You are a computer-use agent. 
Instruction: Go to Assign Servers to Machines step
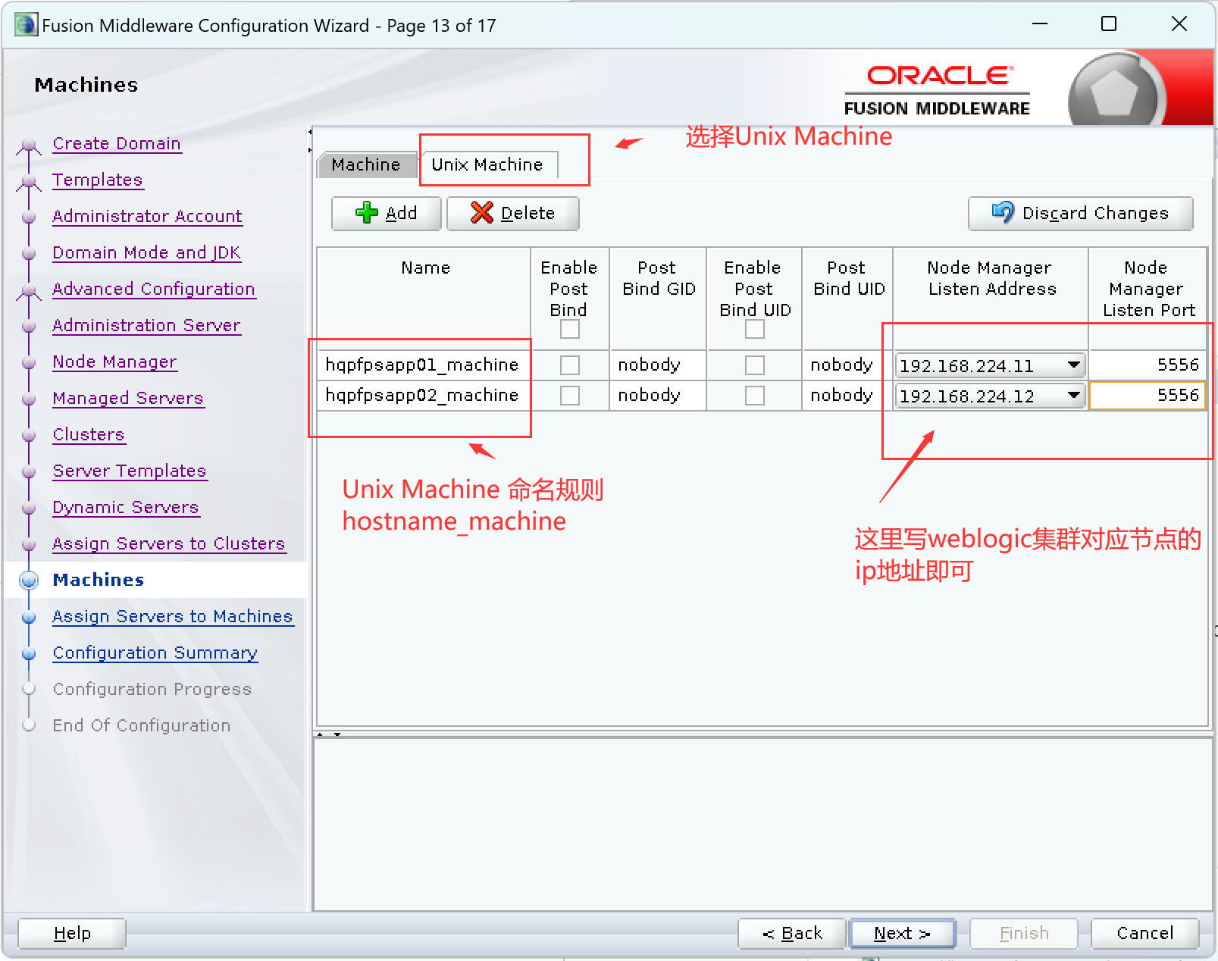click(173, 617)
